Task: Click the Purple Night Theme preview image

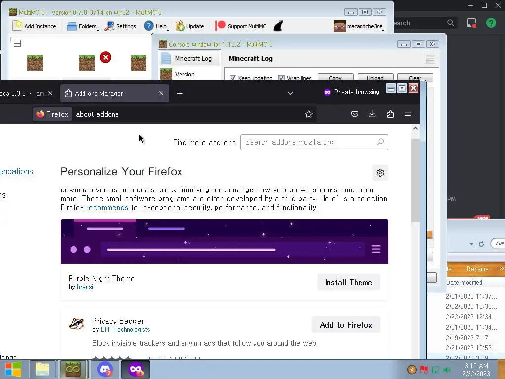Action: click(224, 241)
